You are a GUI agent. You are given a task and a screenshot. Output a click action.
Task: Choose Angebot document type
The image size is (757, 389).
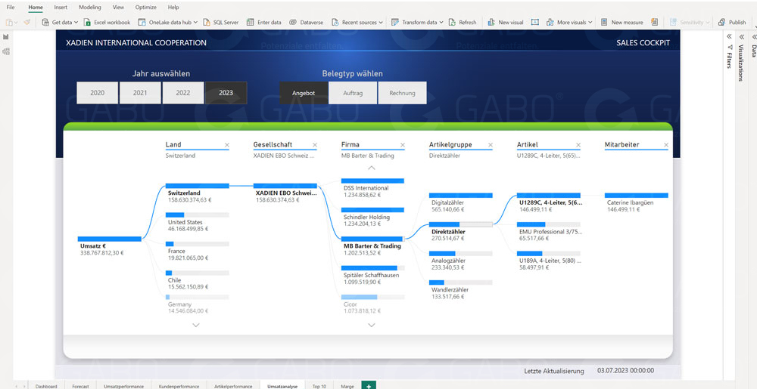[x=304, y=93]
